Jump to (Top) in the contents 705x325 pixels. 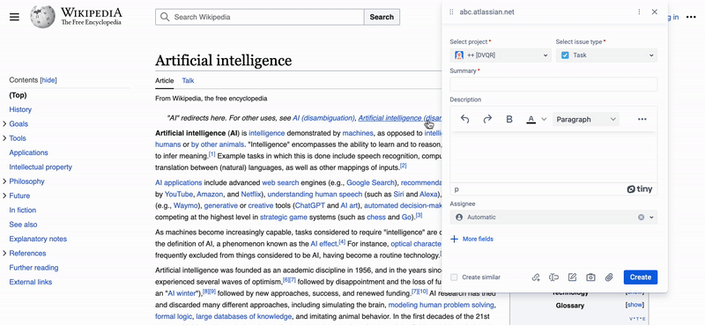click(18, 95)
